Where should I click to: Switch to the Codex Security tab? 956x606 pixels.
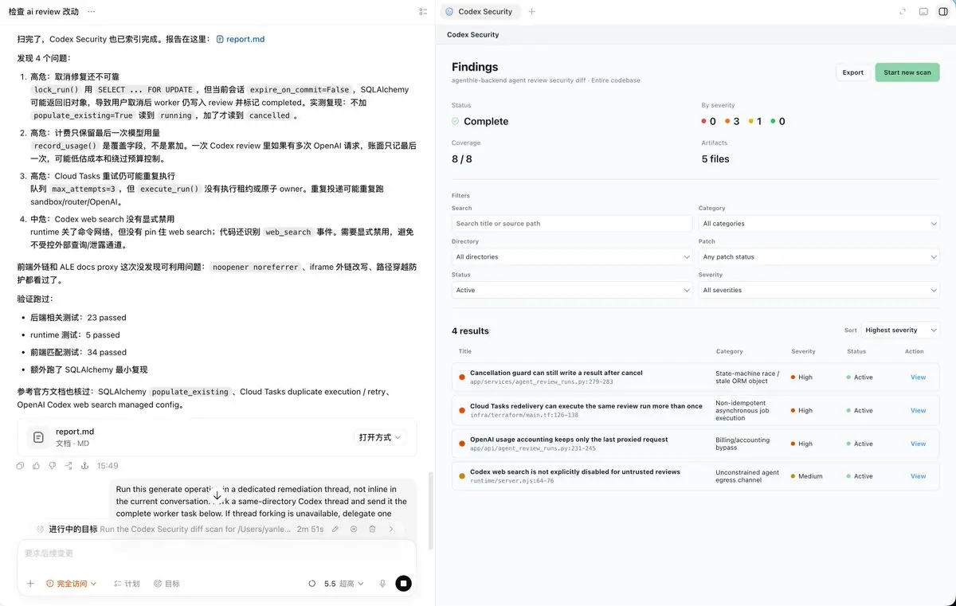pos(479,12)
